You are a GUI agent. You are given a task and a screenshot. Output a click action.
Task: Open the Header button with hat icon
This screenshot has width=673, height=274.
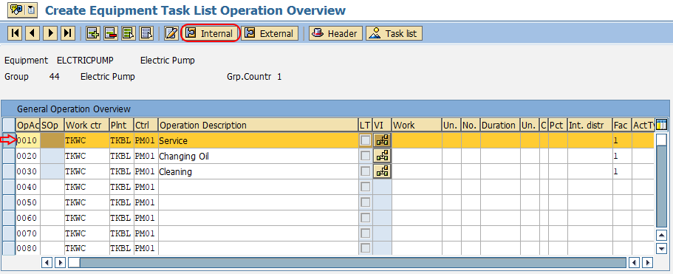(335, 33)
